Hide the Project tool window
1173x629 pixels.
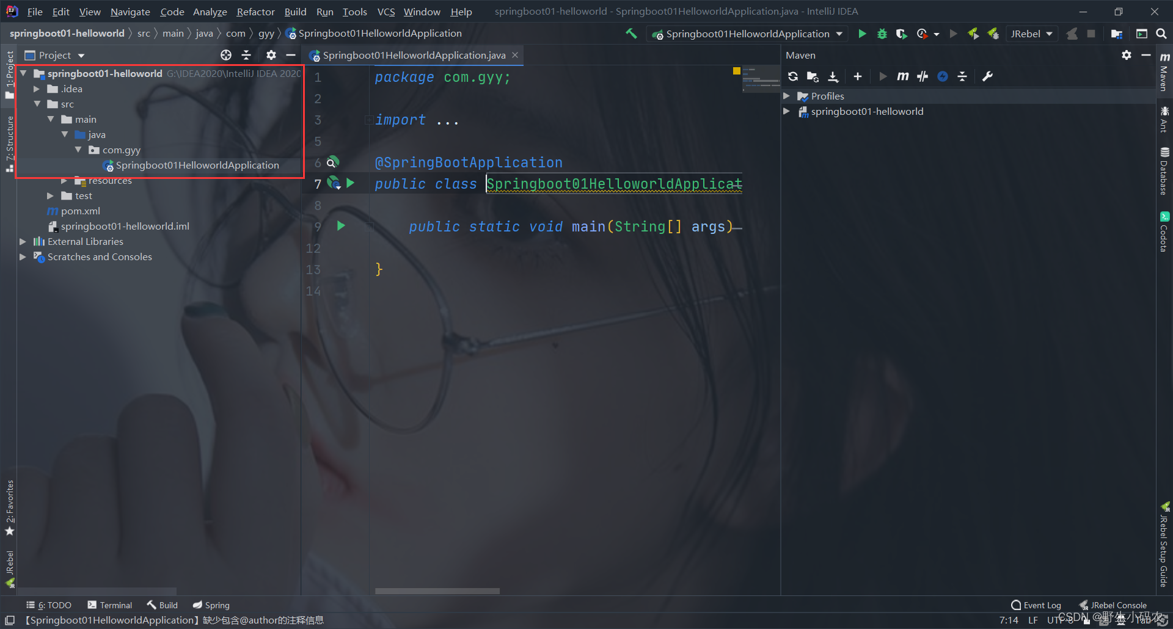pos(291,55)
